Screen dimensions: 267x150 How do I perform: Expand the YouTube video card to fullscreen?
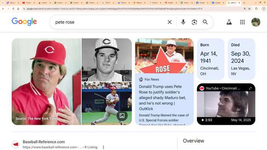(250, 88)
